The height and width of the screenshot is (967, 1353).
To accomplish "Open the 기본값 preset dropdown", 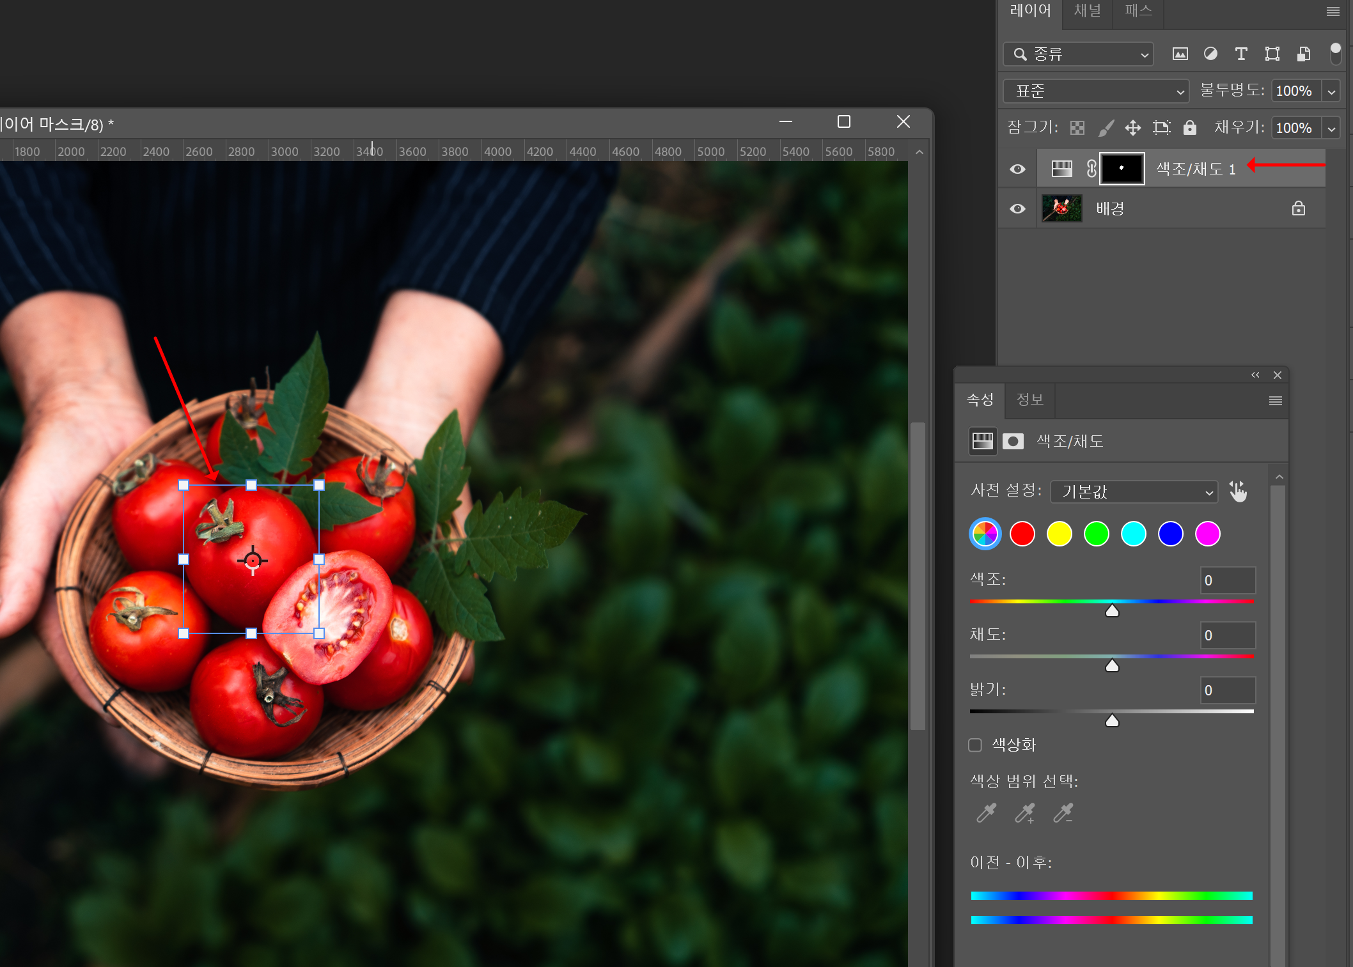I will click(1134, 491).
